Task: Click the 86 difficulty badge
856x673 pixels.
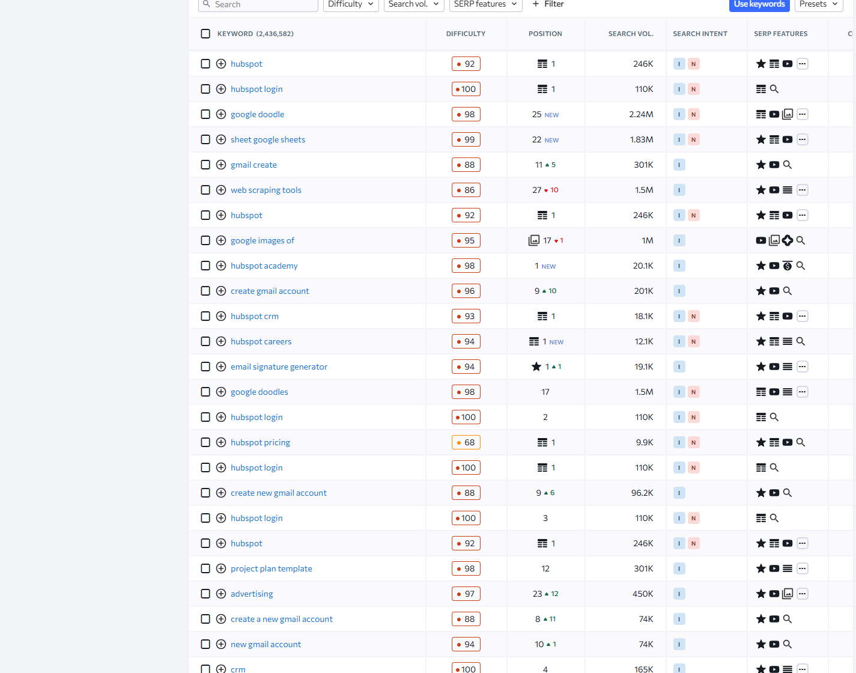Action: coord(466,190)
